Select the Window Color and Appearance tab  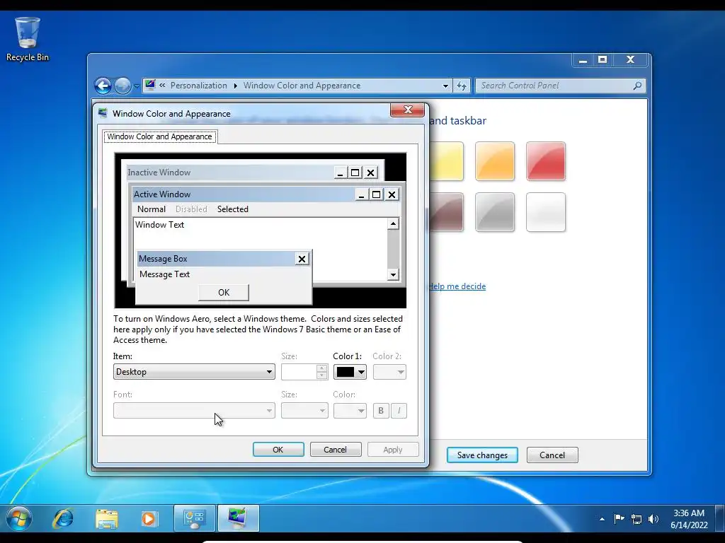[159, 136]
